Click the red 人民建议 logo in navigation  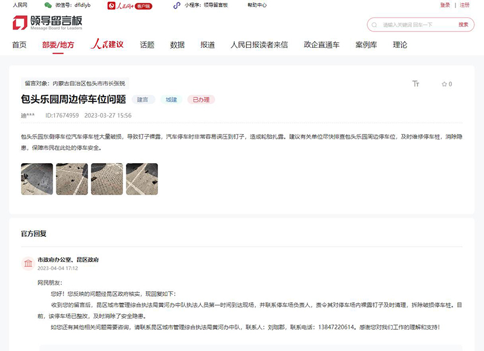(106, 44)
